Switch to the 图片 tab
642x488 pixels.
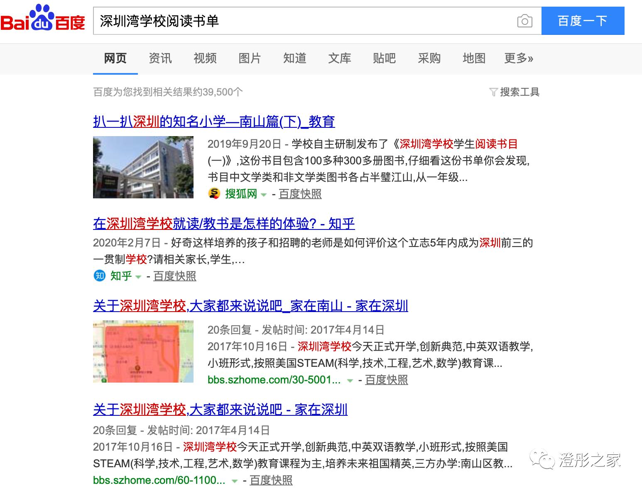(250, 59)
